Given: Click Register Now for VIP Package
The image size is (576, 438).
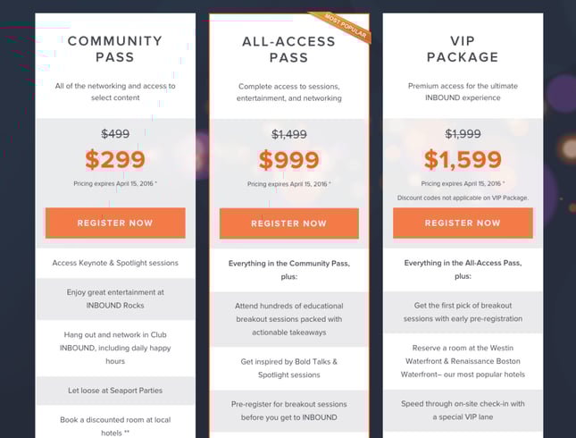Looking at the screenshot, I should click(x=463, y=223).
